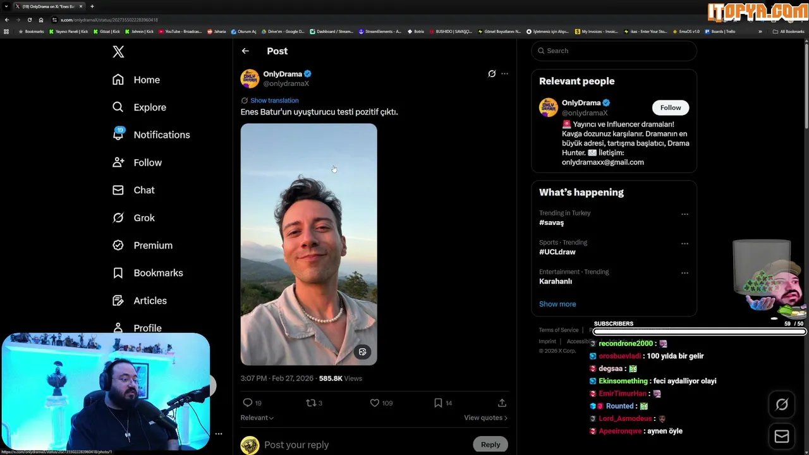Open OnlyDrama's profile avatar on the post
Screen dimensions: 809x455
[x=250, y=78]
